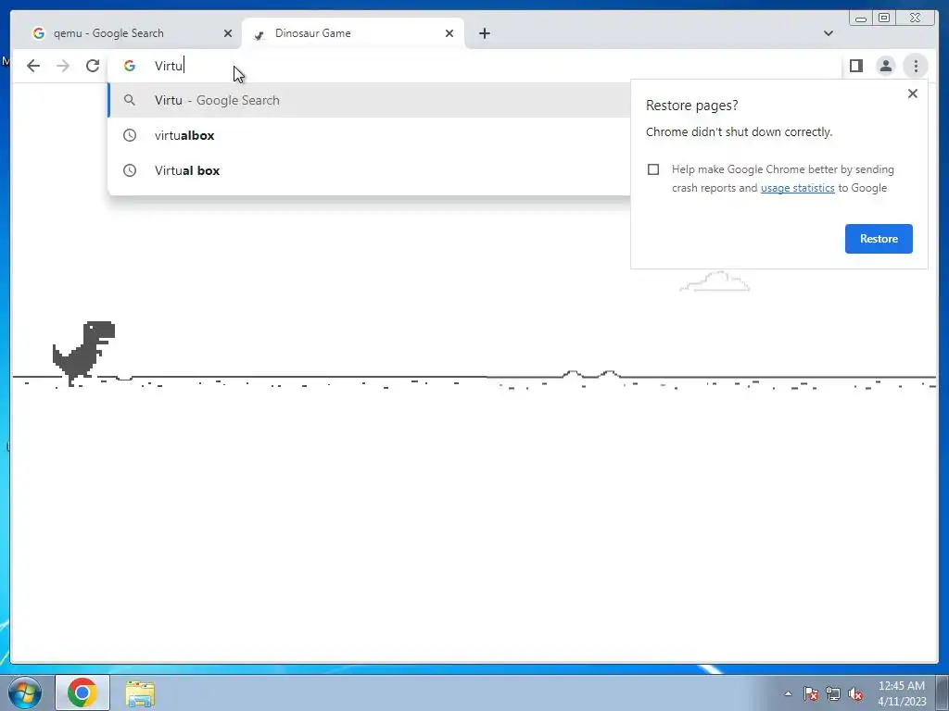Click Action Center flag tray icon
Viewport: 949px width, 711px height.
coord(811,693)
